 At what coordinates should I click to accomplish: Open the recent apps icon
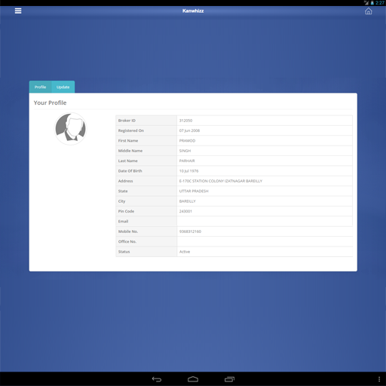tap(229, 379)
